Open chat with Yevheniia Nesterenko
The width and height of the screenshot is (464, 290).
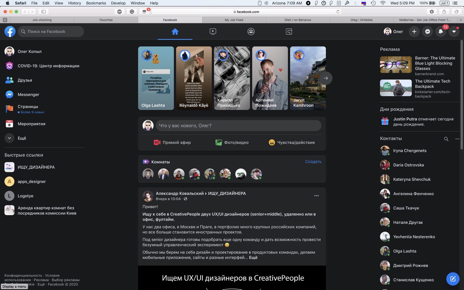point(419,237)
